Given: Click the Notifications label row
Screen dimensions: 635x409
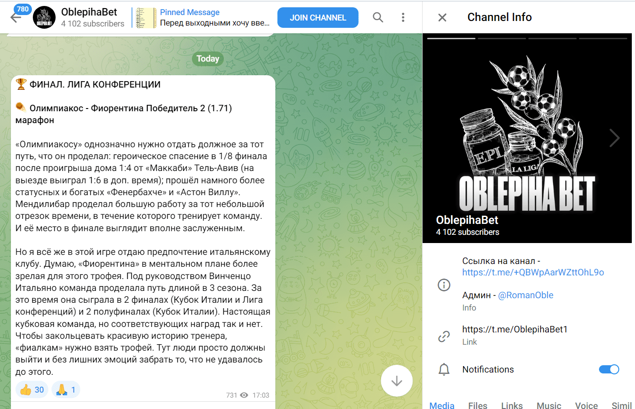Looking at the screenshot, I should [527, 369].
